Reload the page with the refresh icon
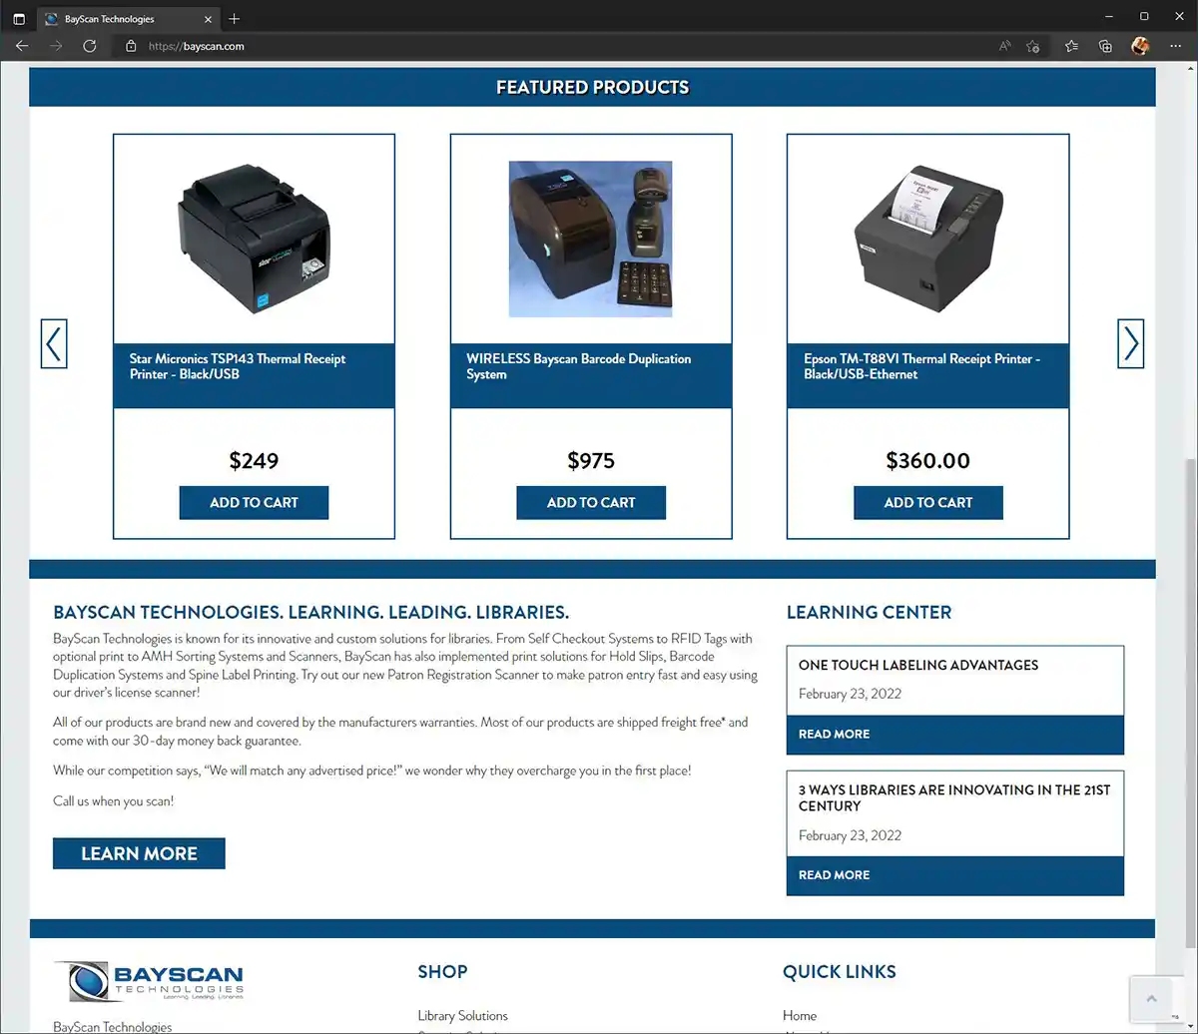The height and width of the screenshot is (1034, 1198). [89, 46]
